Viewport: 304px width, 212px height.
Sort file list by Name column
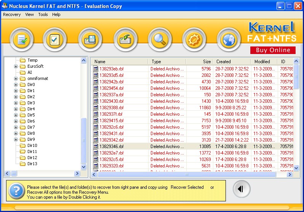[x=119, y=62]
